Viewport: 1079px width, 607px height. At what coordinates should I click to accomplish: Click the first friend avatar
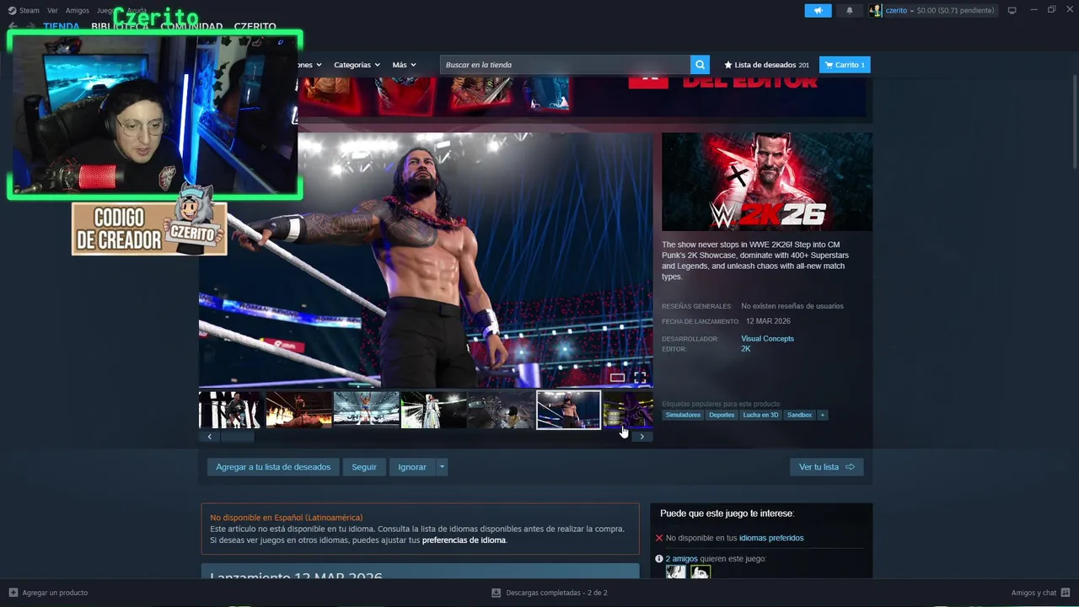[676, 572]
